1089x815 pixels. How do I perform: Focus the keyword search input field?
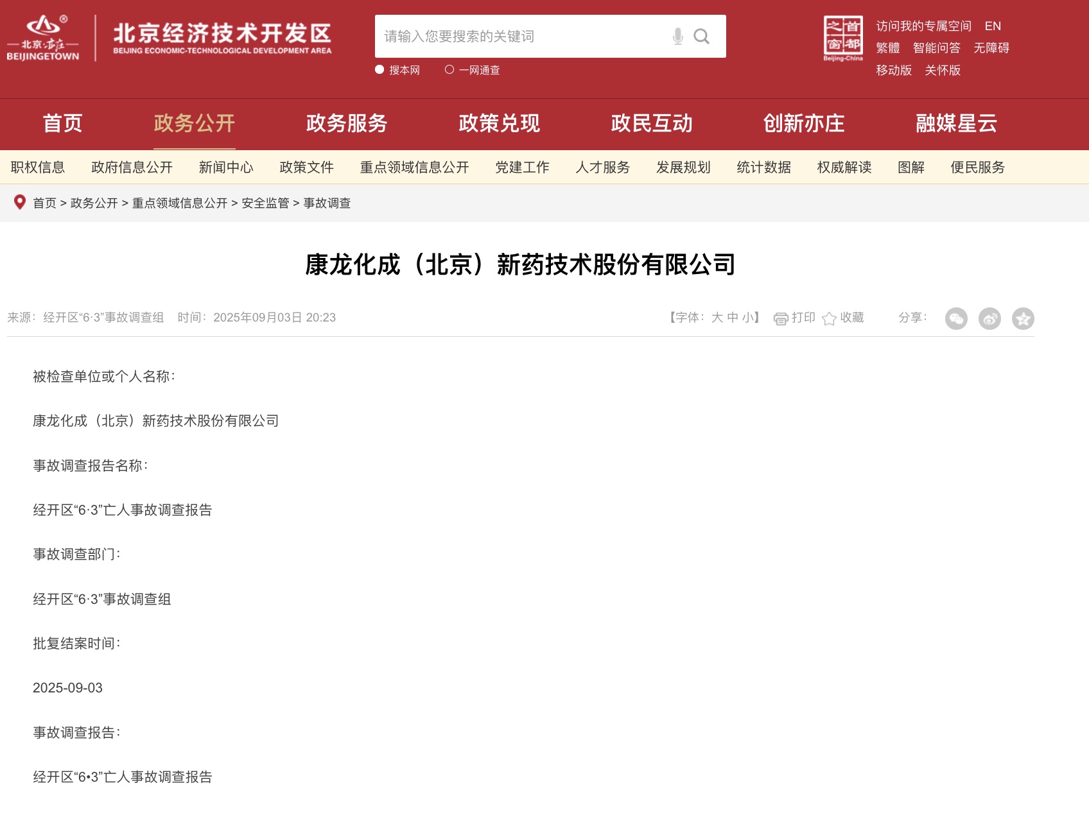(x=523, y=37)
